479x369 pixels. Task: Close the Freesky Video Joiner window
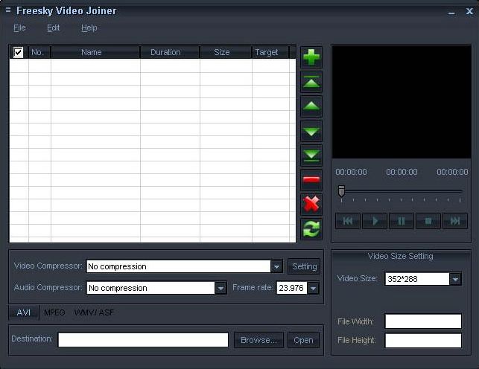(x=469, y=11)
